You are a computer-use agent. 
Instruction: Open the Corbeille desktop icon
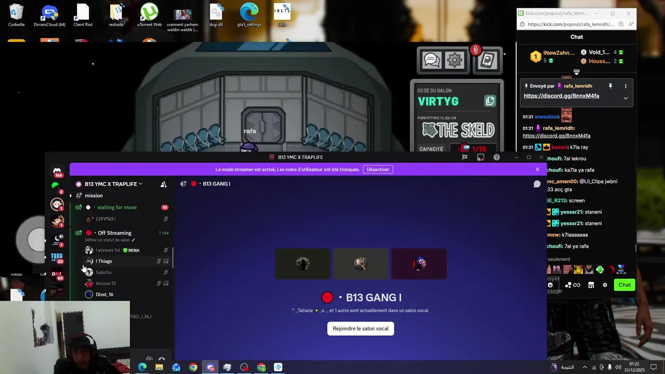pyautogui.click(x=16, y=15)
